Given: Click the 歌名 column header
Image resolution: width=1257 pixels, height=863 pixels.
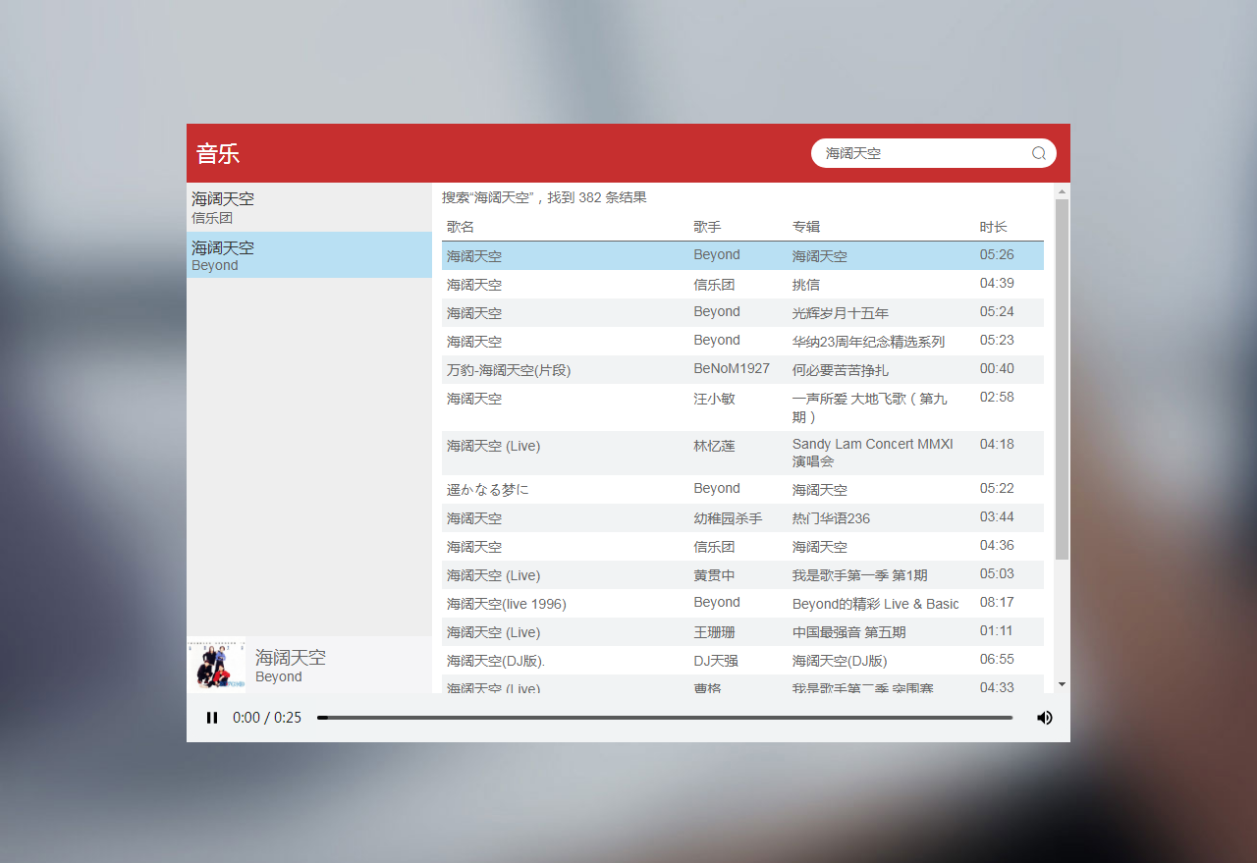Looking at the screenshot, I should [x=461, y=227].
